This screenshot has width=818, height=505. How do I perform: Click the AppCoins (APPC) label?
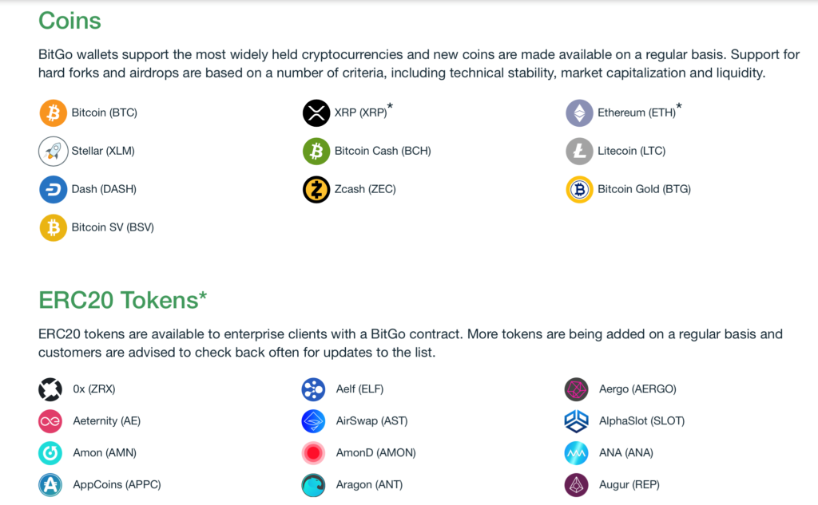coord(117,485)
